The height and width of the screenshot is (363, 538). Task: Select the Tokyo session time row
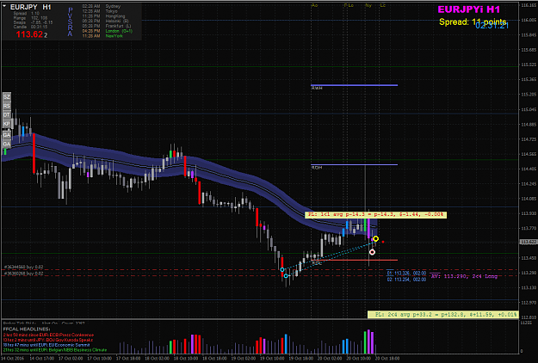100,11
